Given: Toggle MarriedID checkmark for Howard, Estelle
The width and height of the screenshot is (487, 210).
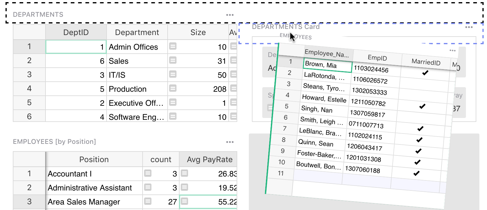Looking at the screenshot, I should coord(422,106).
